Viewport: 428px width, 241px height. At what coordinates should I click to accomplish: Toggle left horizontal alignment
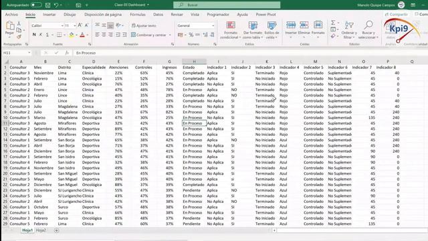98,35
